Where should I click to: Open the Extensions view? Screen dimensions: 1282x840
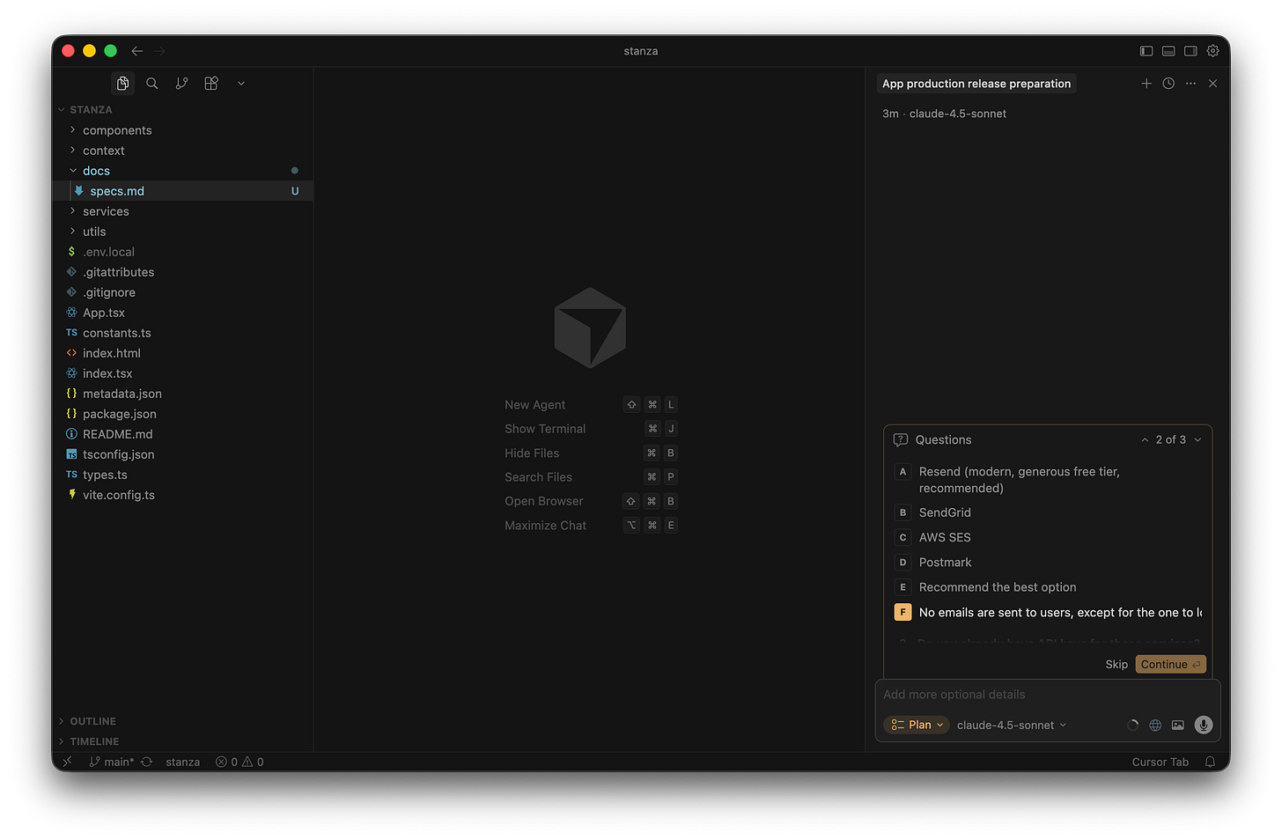tap(210, 83)
